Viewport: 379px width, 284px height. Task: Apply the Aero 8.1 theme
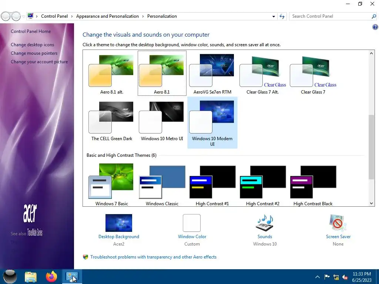162,74
